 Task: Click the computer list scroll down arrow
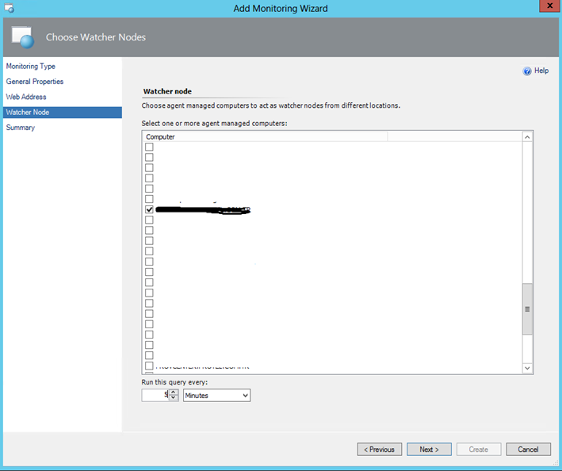(527, 368)
